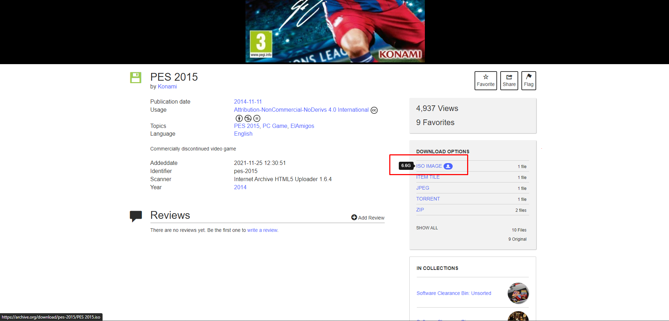Click the ZIP row's 2 files count
The height and width of the screenshot is (321, 669).
[x=521, y=210]
